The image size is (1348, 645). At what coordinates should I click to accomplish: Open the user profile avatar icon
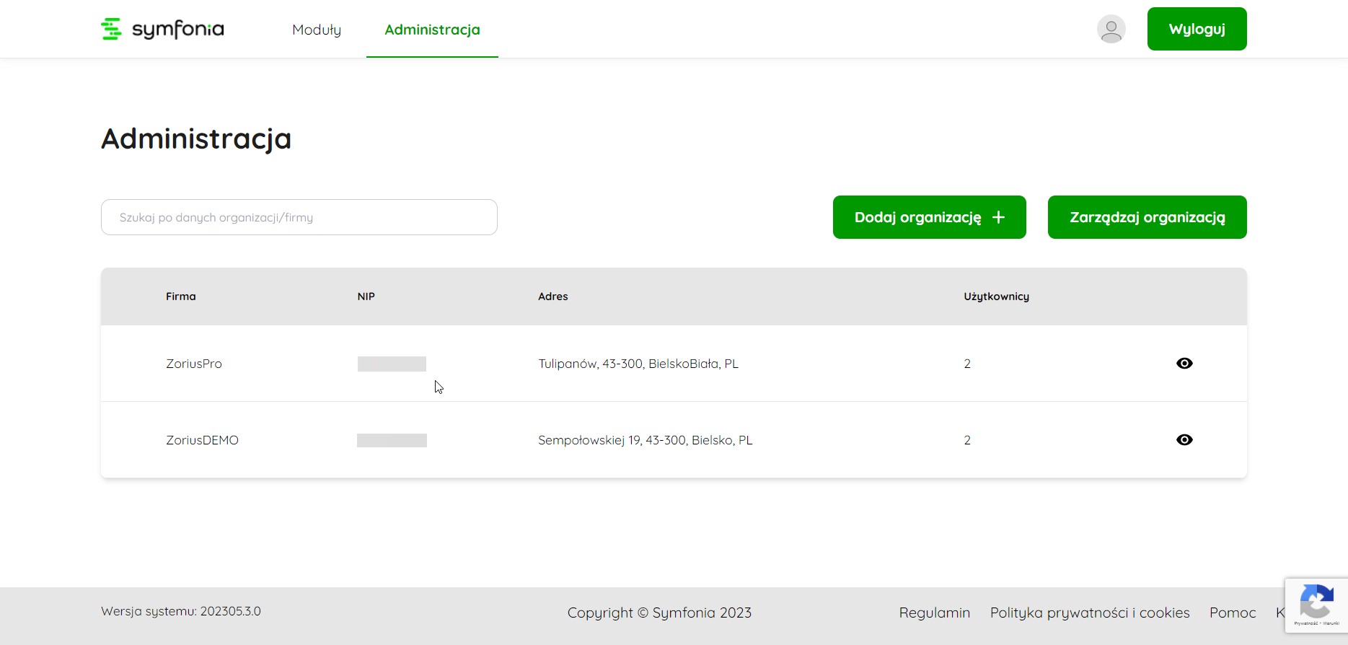coord(1111,29)
